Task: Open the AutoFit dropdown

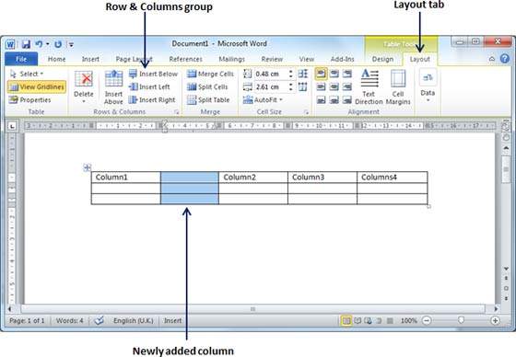Action: pos(263,100)
